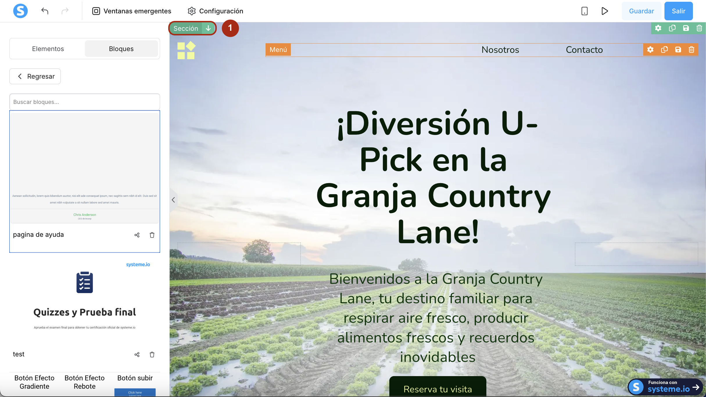
Task: Switch to mobile device preview icon
Action: coord(584,11)
